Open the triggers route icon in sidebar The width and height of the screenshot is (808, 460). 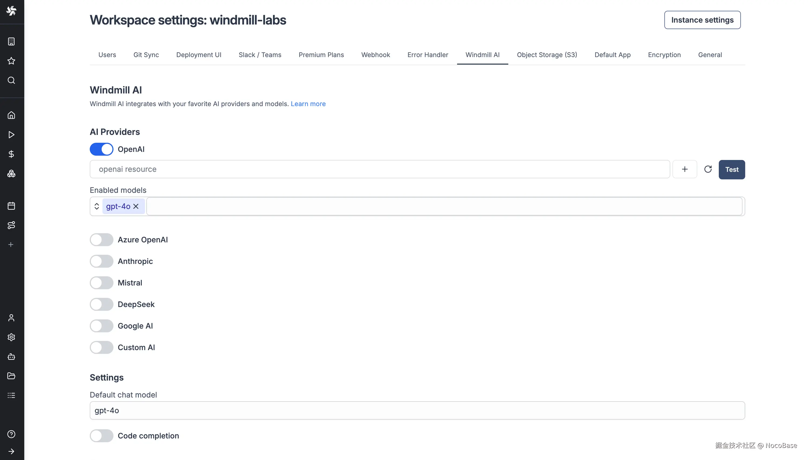coord(11,225)
